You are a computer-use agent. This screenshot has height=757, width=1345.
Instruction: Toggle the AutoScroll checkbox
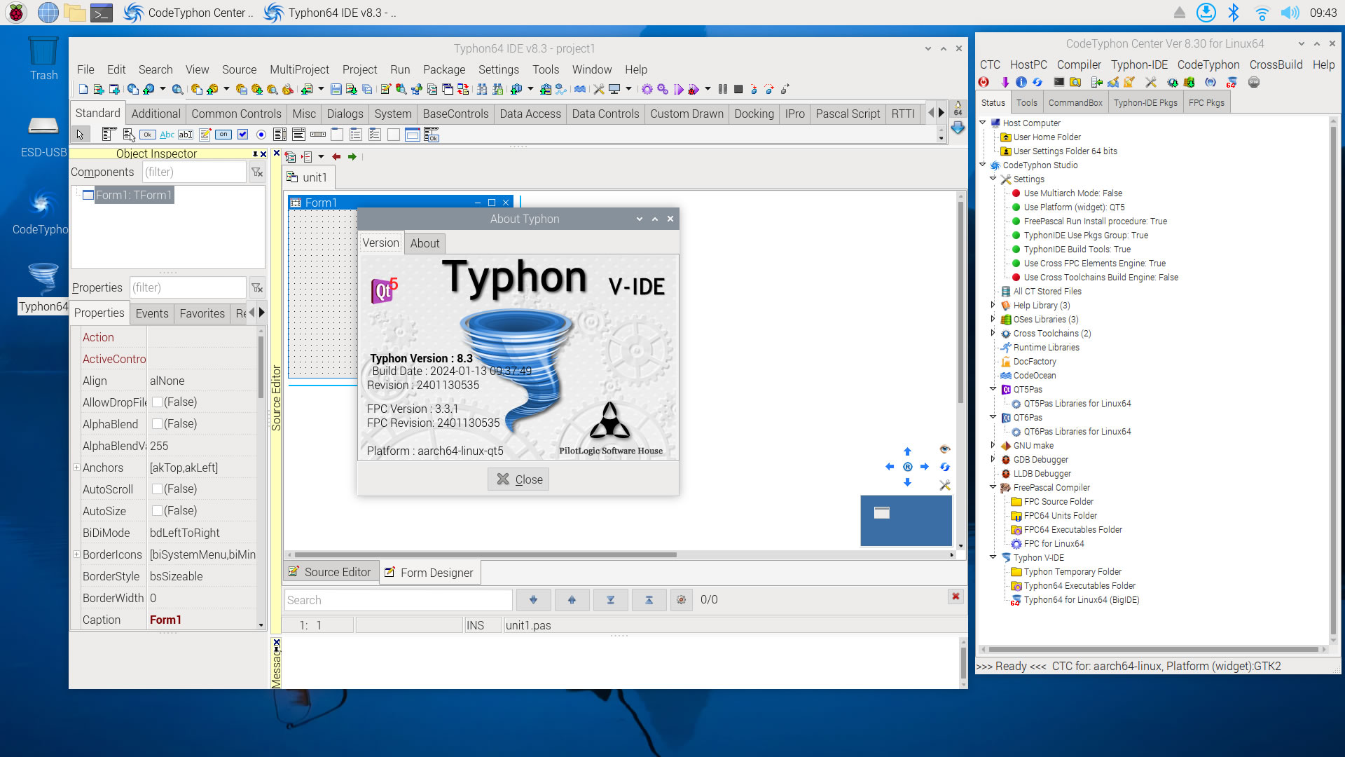[157, 489]
